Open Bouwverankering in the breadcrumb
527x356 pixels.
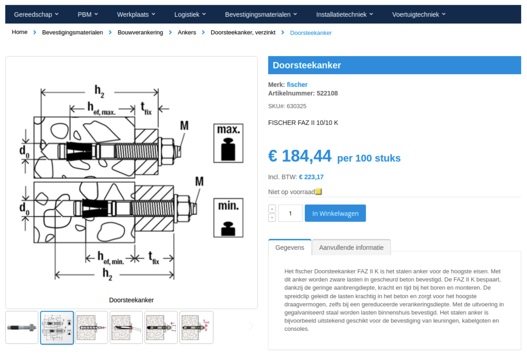coord(140,32)
